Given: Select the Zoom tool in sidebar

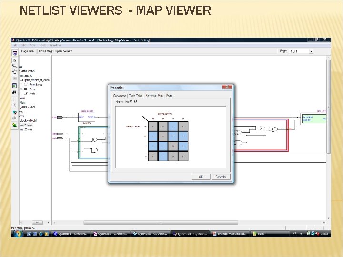Looking at the screenshot, I should [14, 66].
